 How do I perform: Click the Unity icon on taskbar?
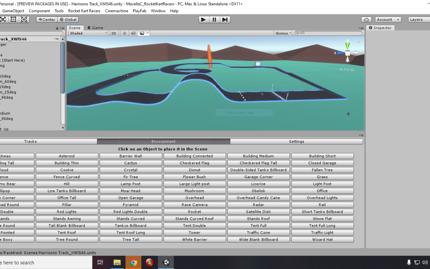pos(166,262)
